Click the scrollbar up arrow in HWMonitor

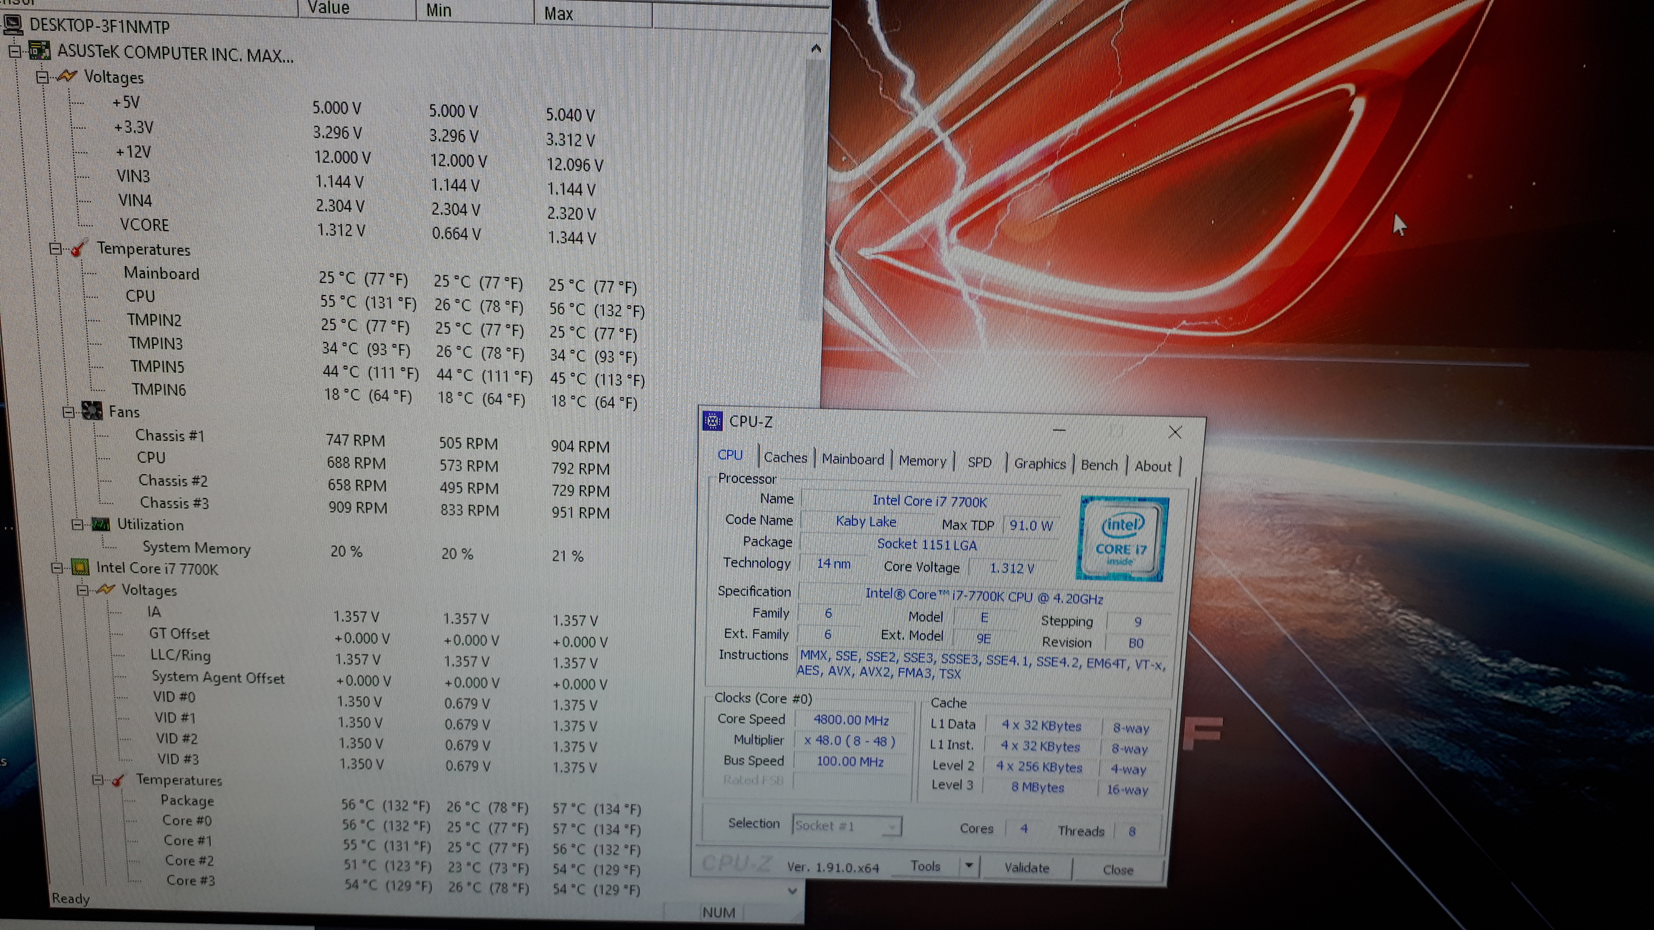tap(816, 49)
